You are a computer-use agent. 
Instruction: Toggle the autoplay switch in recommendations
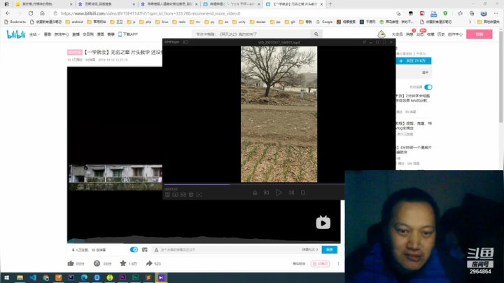coord(428,87)
